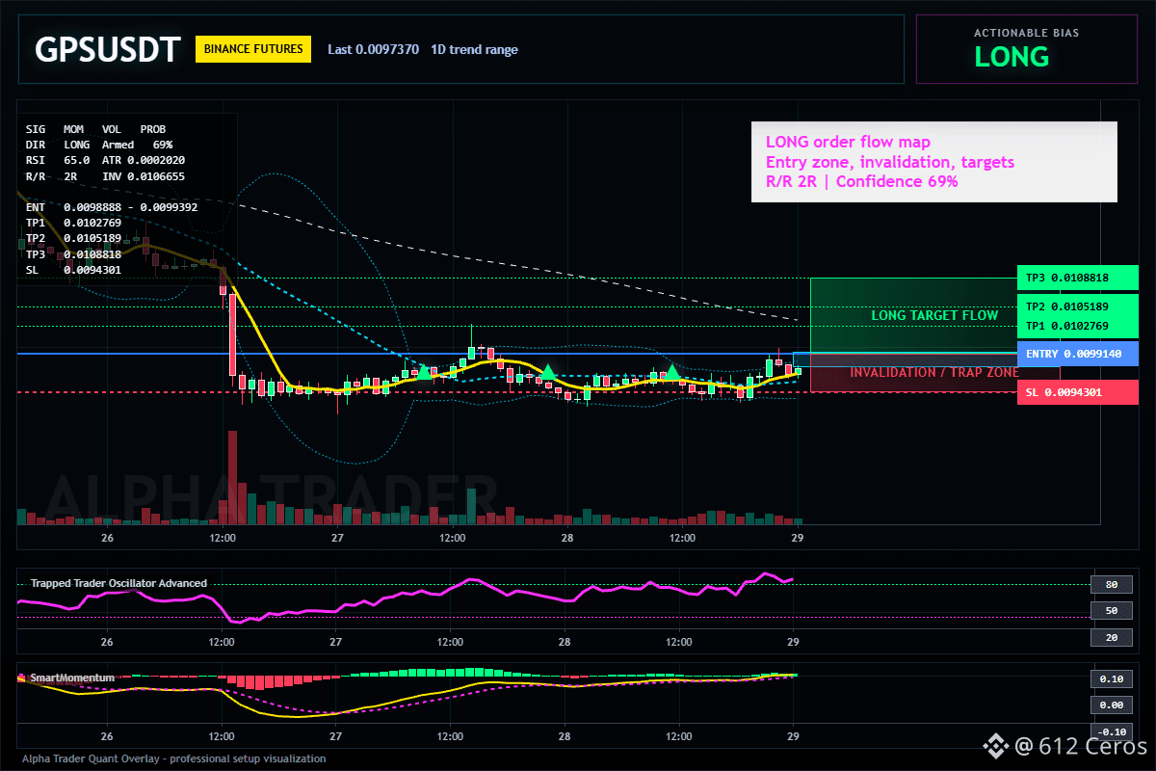Image resolution: width=1156 pixels, height=771 pixels.
Task: Click the TP3 0.0108818 price tag
Action: 1078,278
